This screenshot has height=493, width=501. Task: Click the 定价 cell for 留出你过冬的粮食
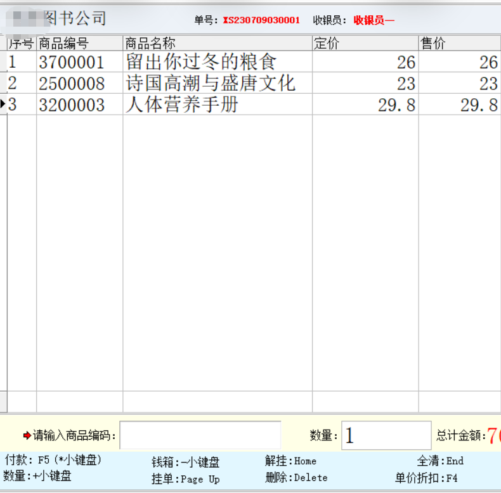(365, 61)
